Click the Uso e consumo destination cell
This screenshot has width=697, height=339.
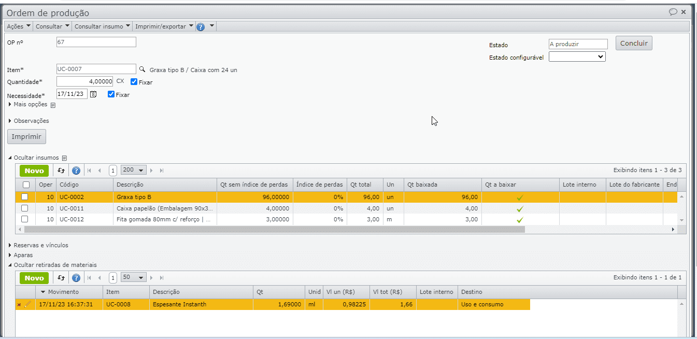tap(494, 304)
